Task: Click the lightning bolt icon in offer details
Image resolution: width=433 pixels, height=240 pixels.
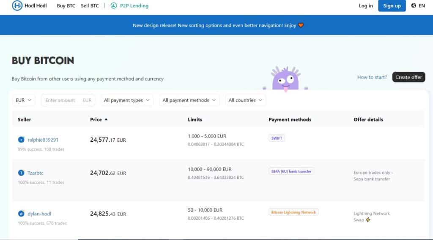Action: coord(368,220)
